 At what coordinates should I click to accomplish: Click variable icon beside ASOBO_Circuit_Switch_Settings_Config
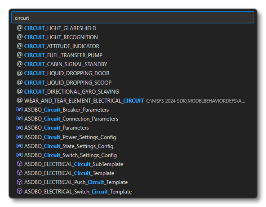[19, 155]
